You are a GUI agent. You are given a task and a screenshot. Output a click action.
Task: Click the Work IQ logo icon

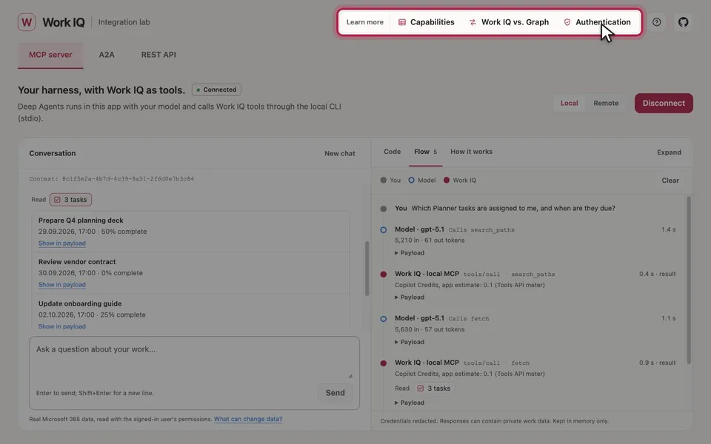click(27, 22)
